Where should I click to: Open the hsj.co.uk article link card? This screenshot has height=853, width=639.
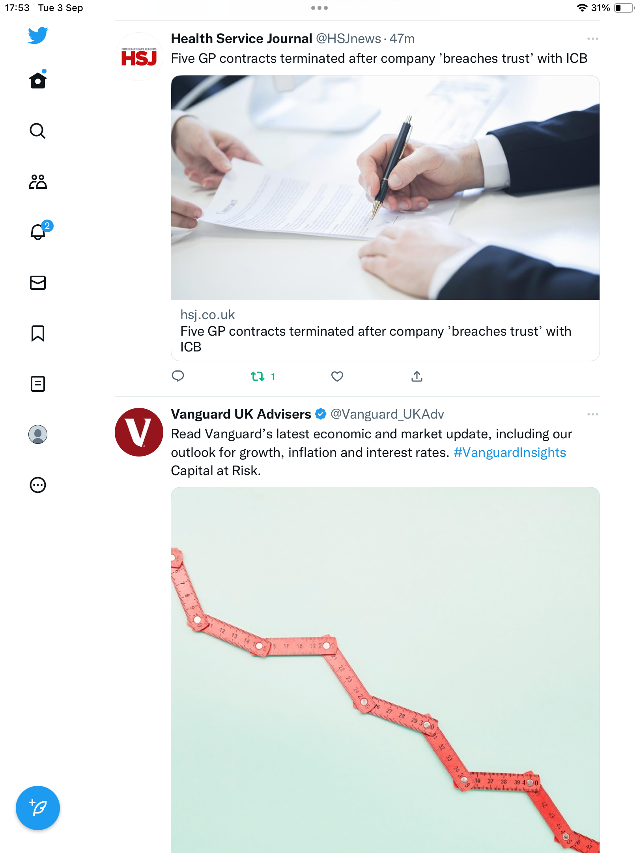(x=385, y=218)
